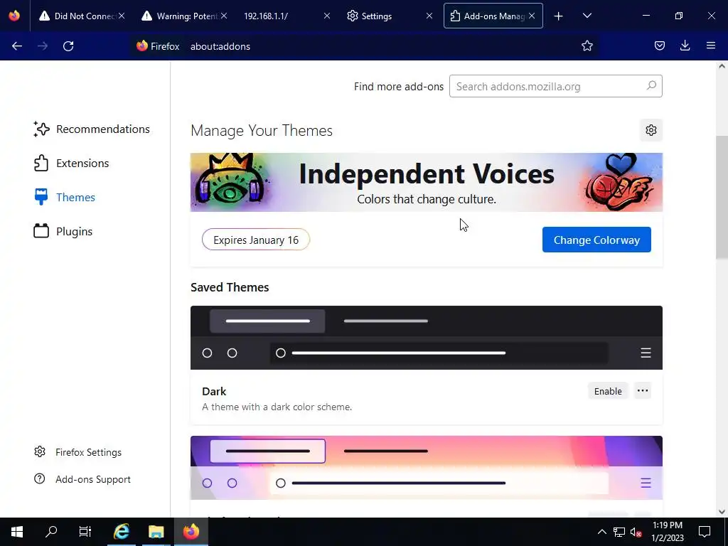Open the theme tools gear menu
The height and width of the screenshot is (546, 728).
tap(651, 130)
